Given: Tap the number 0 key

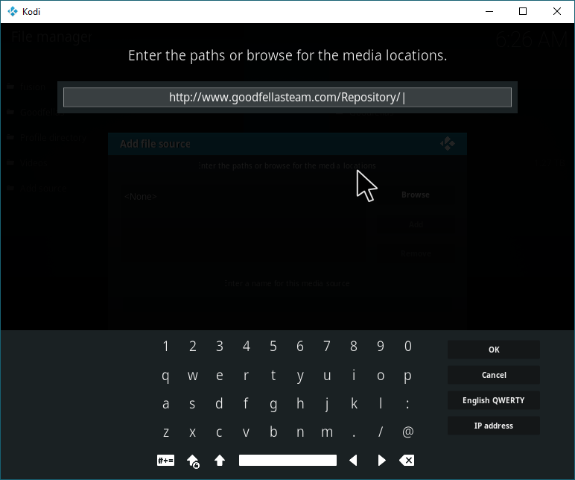Looking at the screenshot, I should point(407,346).
